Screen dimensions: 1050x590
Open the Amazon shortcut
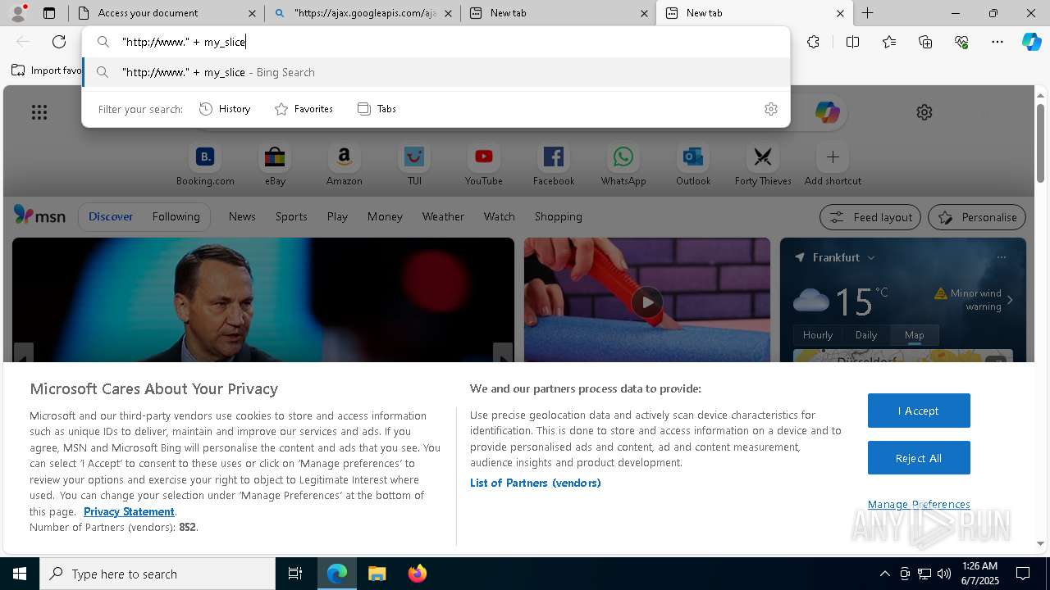coord(344,165)
